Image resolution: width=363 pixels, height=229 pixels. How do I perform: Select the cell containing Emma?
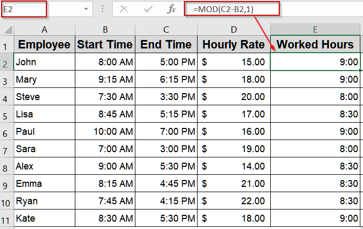coord(44,183)
